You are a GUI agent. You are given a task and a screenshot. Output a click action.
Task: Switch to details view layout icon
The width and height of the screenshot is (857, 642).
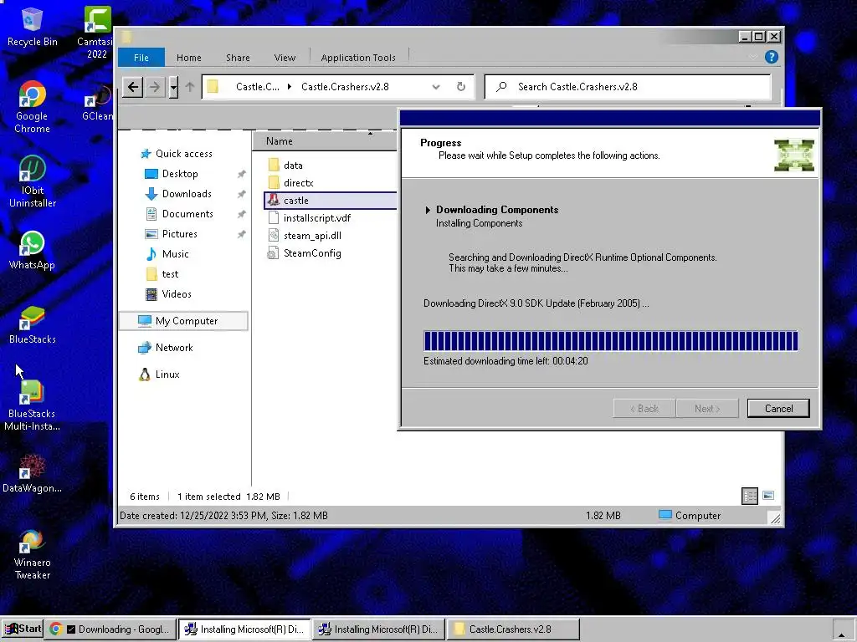pos(749,496)
